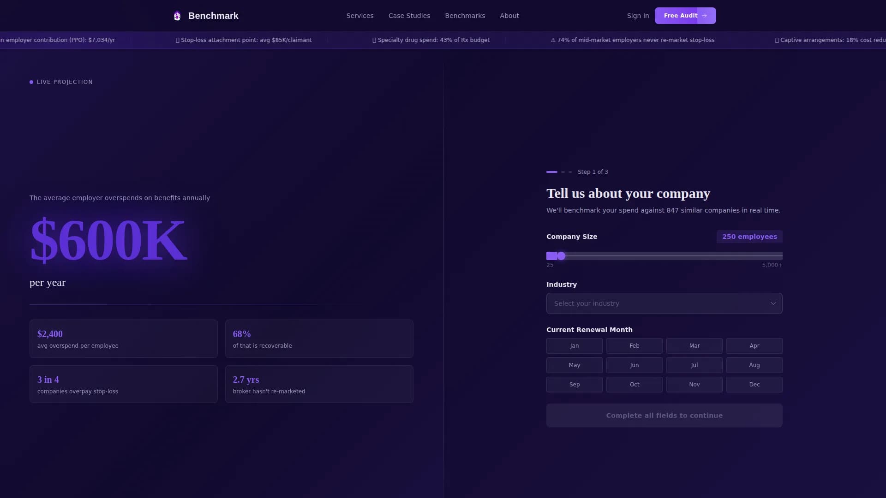Screen dimensions: 886x498
Task: Click step one progress indicator bar
Action: [x=551, y=172]
